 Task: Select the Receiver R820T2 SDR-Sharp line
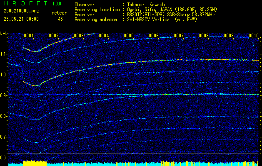click(x=145, y=15)
